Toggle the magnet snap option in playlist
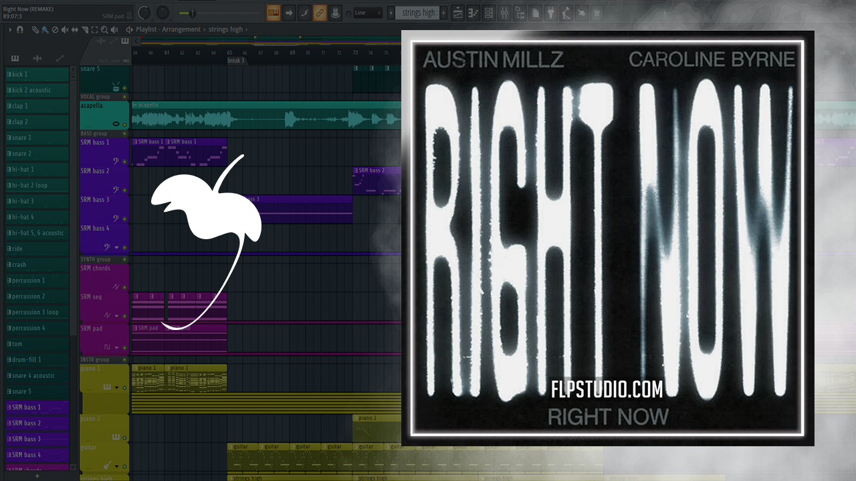This screenshot has width=856, height=481. click(x=20, y=29)
